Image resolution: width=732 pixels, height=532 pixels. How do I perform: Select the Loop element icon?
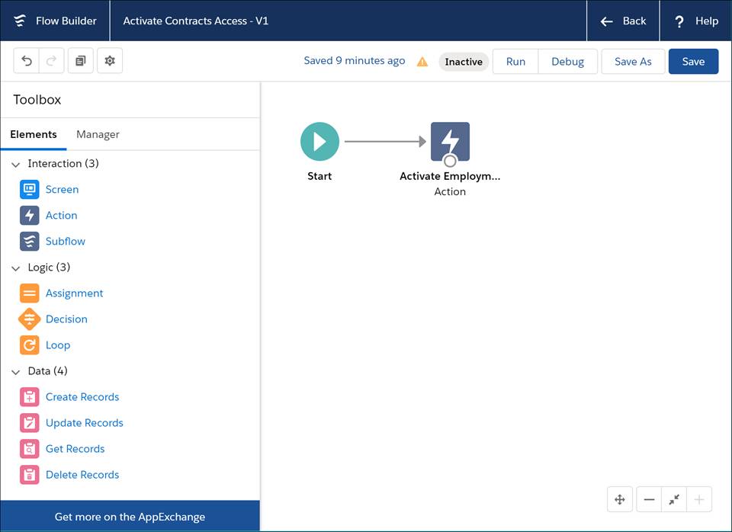pyautogui.click(x=28, y=345)
